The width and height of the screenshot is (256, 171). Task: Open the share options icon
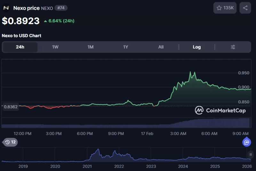click(x=245, y=8)
